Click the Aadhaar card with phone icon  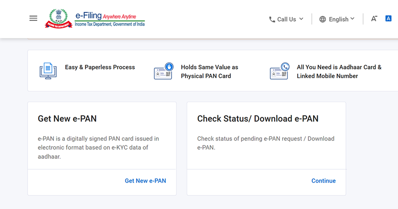pyautogui.click(x=280, y=71)
